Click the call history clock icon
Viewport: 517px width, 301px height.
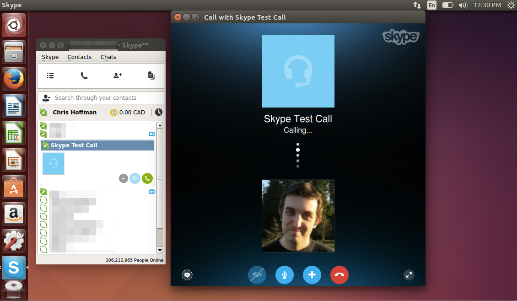pos(159,112)
